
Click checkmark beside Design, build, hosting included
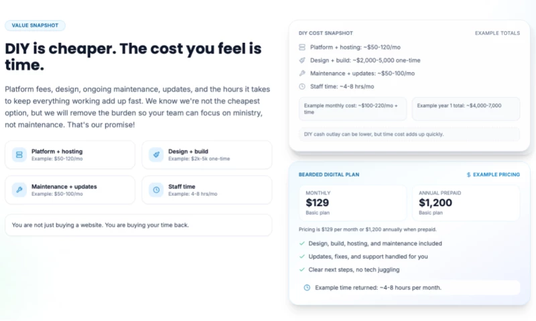tap(302, 243)
